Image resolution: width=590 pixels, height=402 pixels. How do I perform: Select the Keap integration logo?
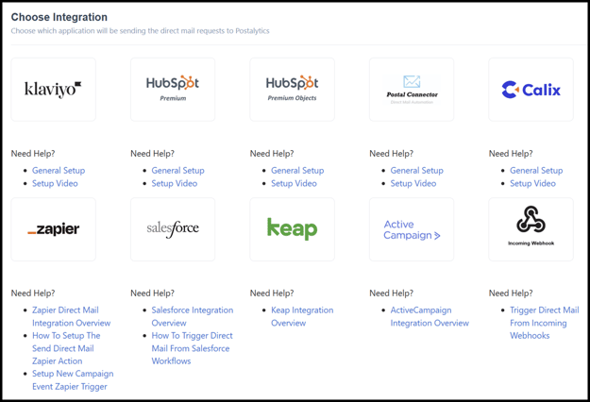tap(292, 229)
